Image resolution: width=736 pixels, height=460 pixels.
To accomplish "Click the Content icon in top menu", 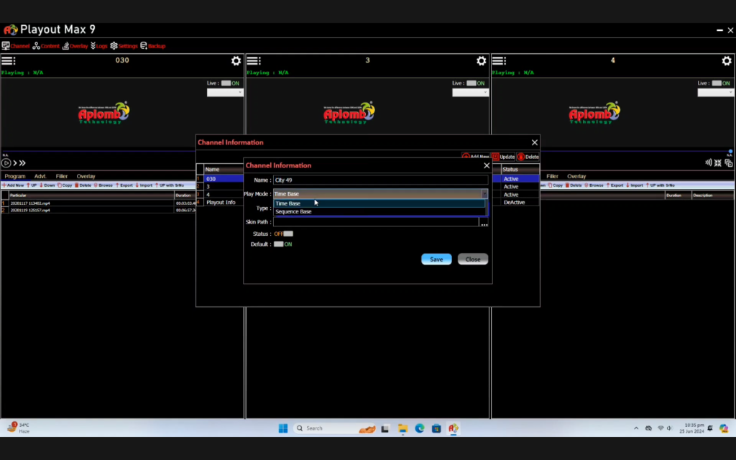I will tap(36, 46).
